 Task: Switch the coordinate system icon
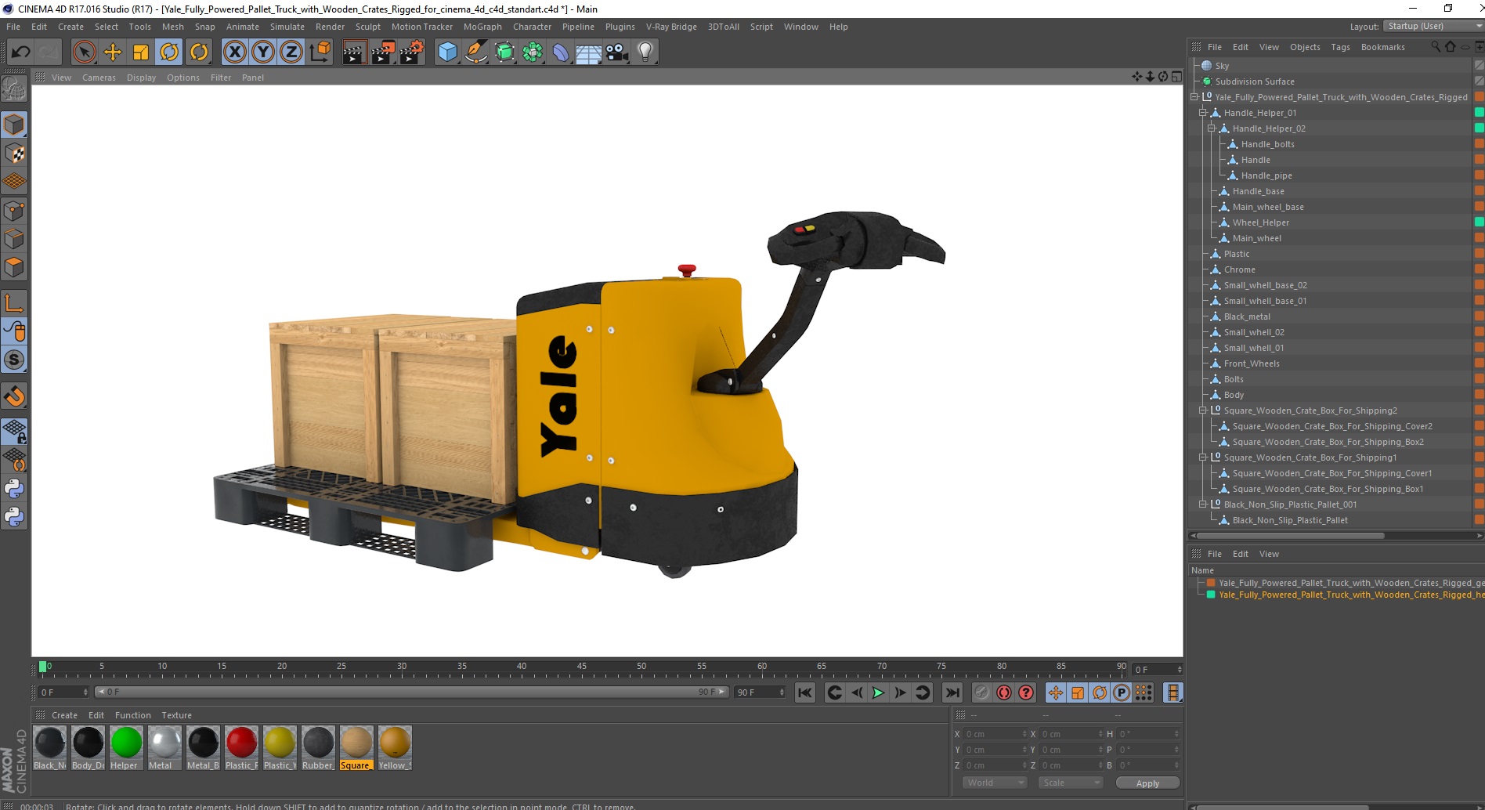[x=320, y=52]
